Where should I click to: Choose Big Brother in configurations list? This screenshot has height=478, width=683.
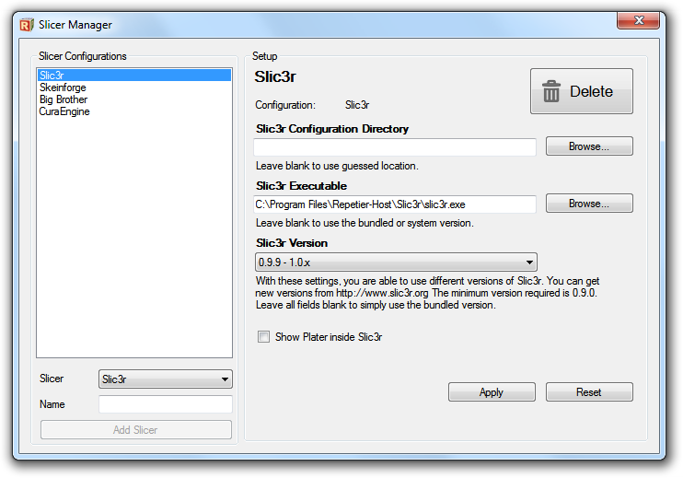pyautogui.click(x=64, y=99)
